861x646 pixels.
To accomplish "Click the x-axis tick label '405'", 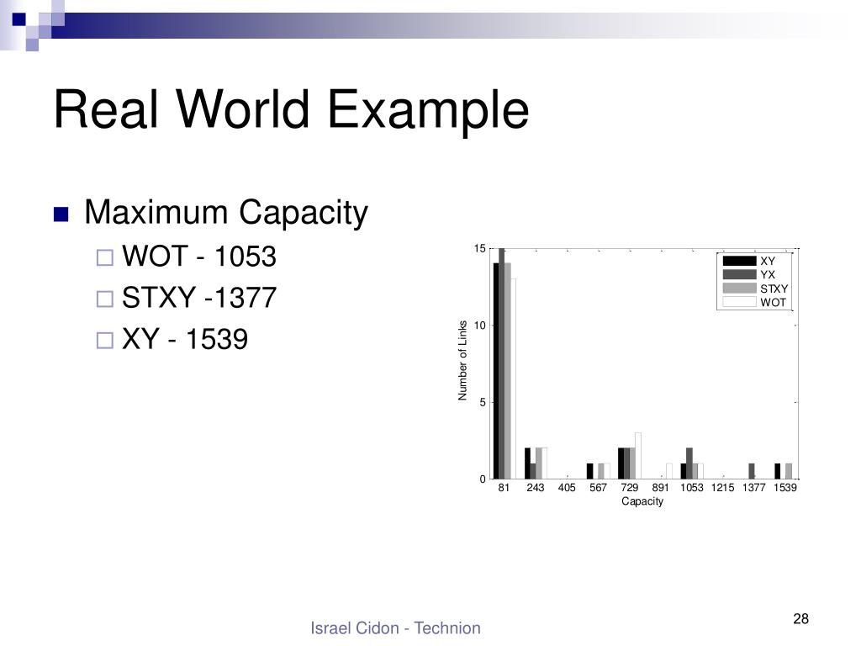I will pos(567,487).
